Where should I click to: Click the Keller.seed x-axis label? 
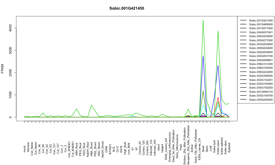(x=218, y=147)
